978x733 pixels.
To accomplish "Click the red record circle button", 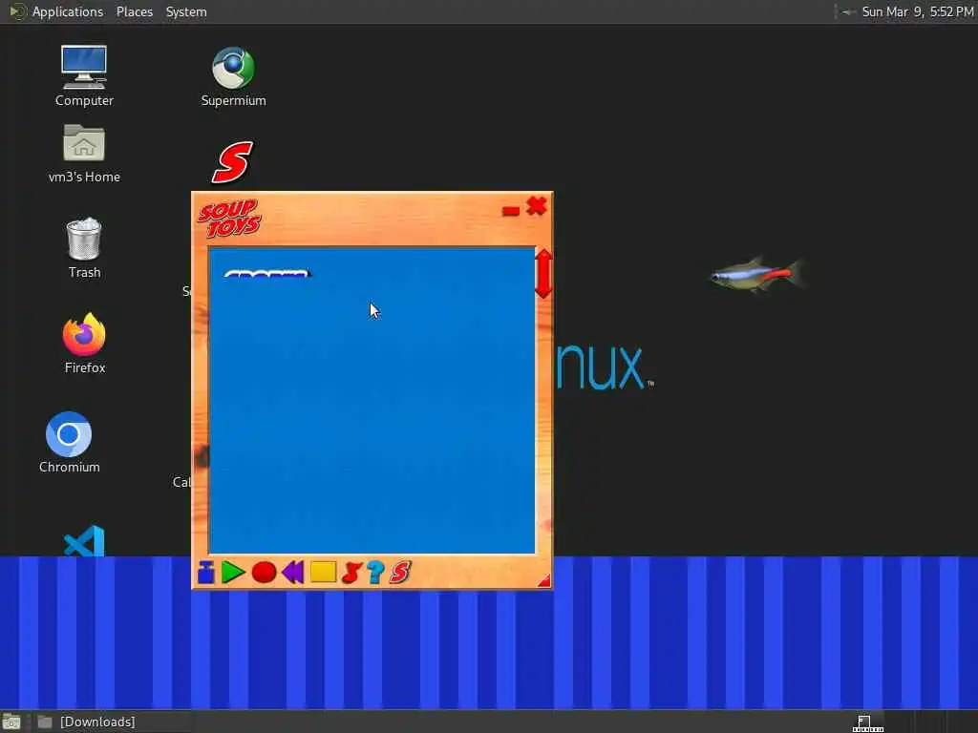I will 264,573.
